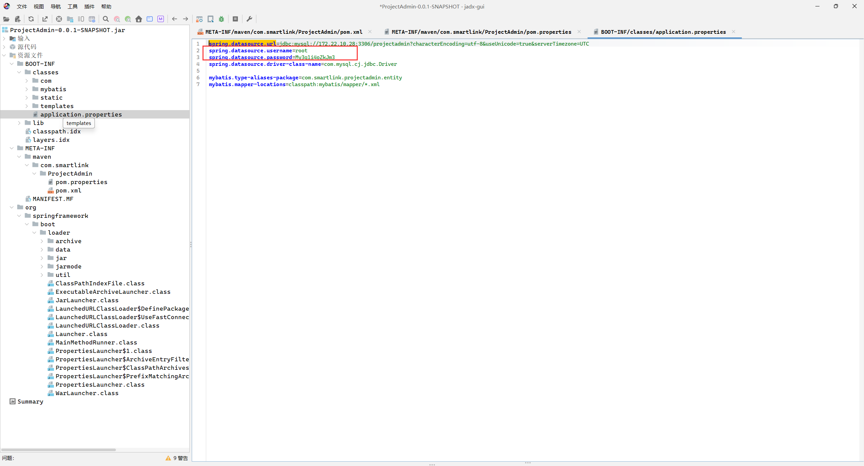The height and width of the screenshot is (466, 864).
Task: Open text search magnifier icon
Action: [x=106, y=19]
